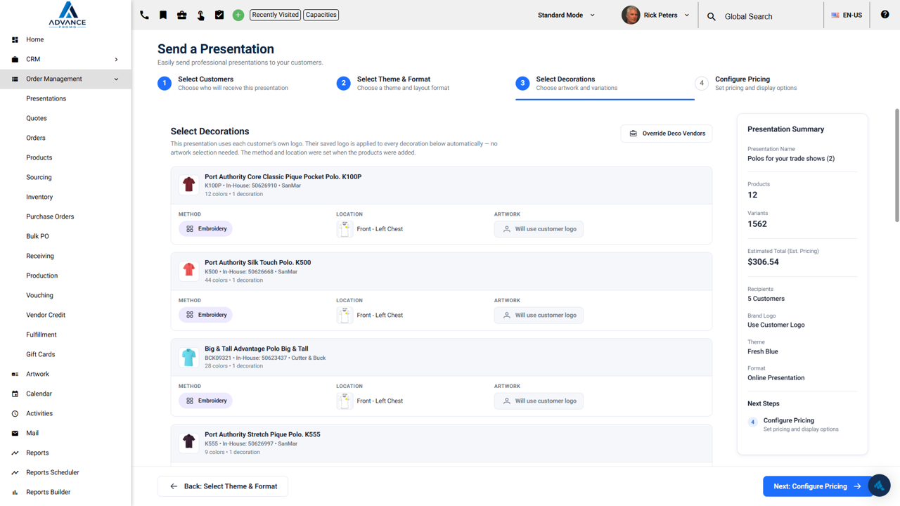Open Sourcing in sidebar
Viewport: 900px width, 506px height.
[x=39, y=177]
